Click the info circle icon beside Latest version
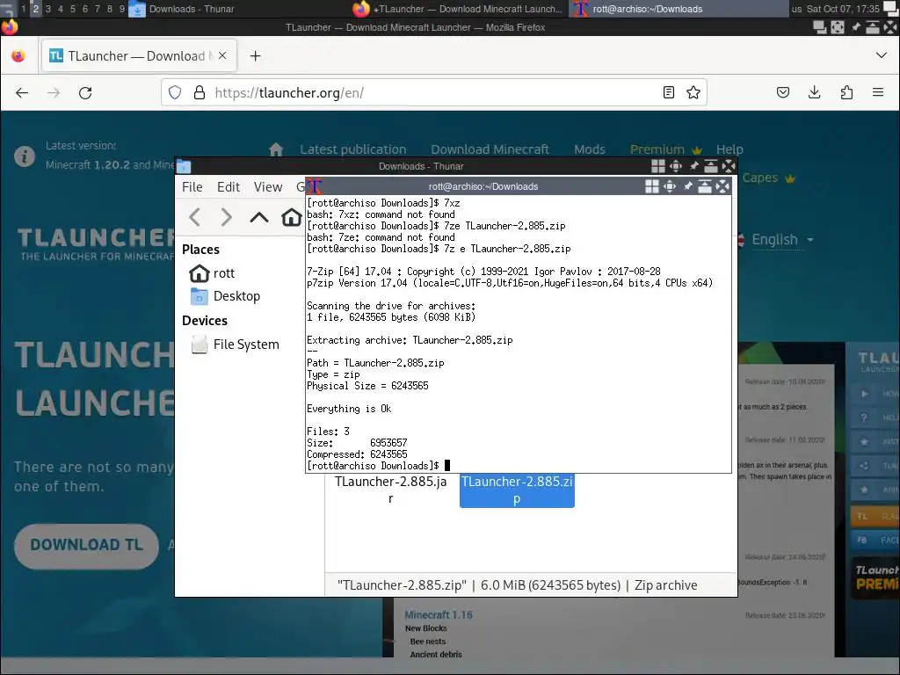The width and height of the screenshot is (900, 675). 24,156
